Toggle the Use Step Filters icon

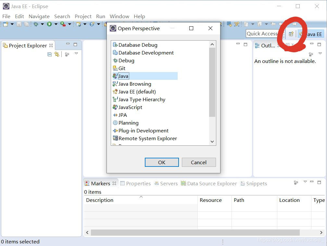point(237,24)
